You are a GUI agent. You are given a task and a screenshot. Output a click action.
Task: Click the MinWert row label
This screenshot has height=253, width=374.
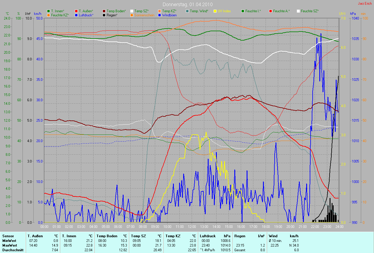pyautogui.click(x=10, y=241)
